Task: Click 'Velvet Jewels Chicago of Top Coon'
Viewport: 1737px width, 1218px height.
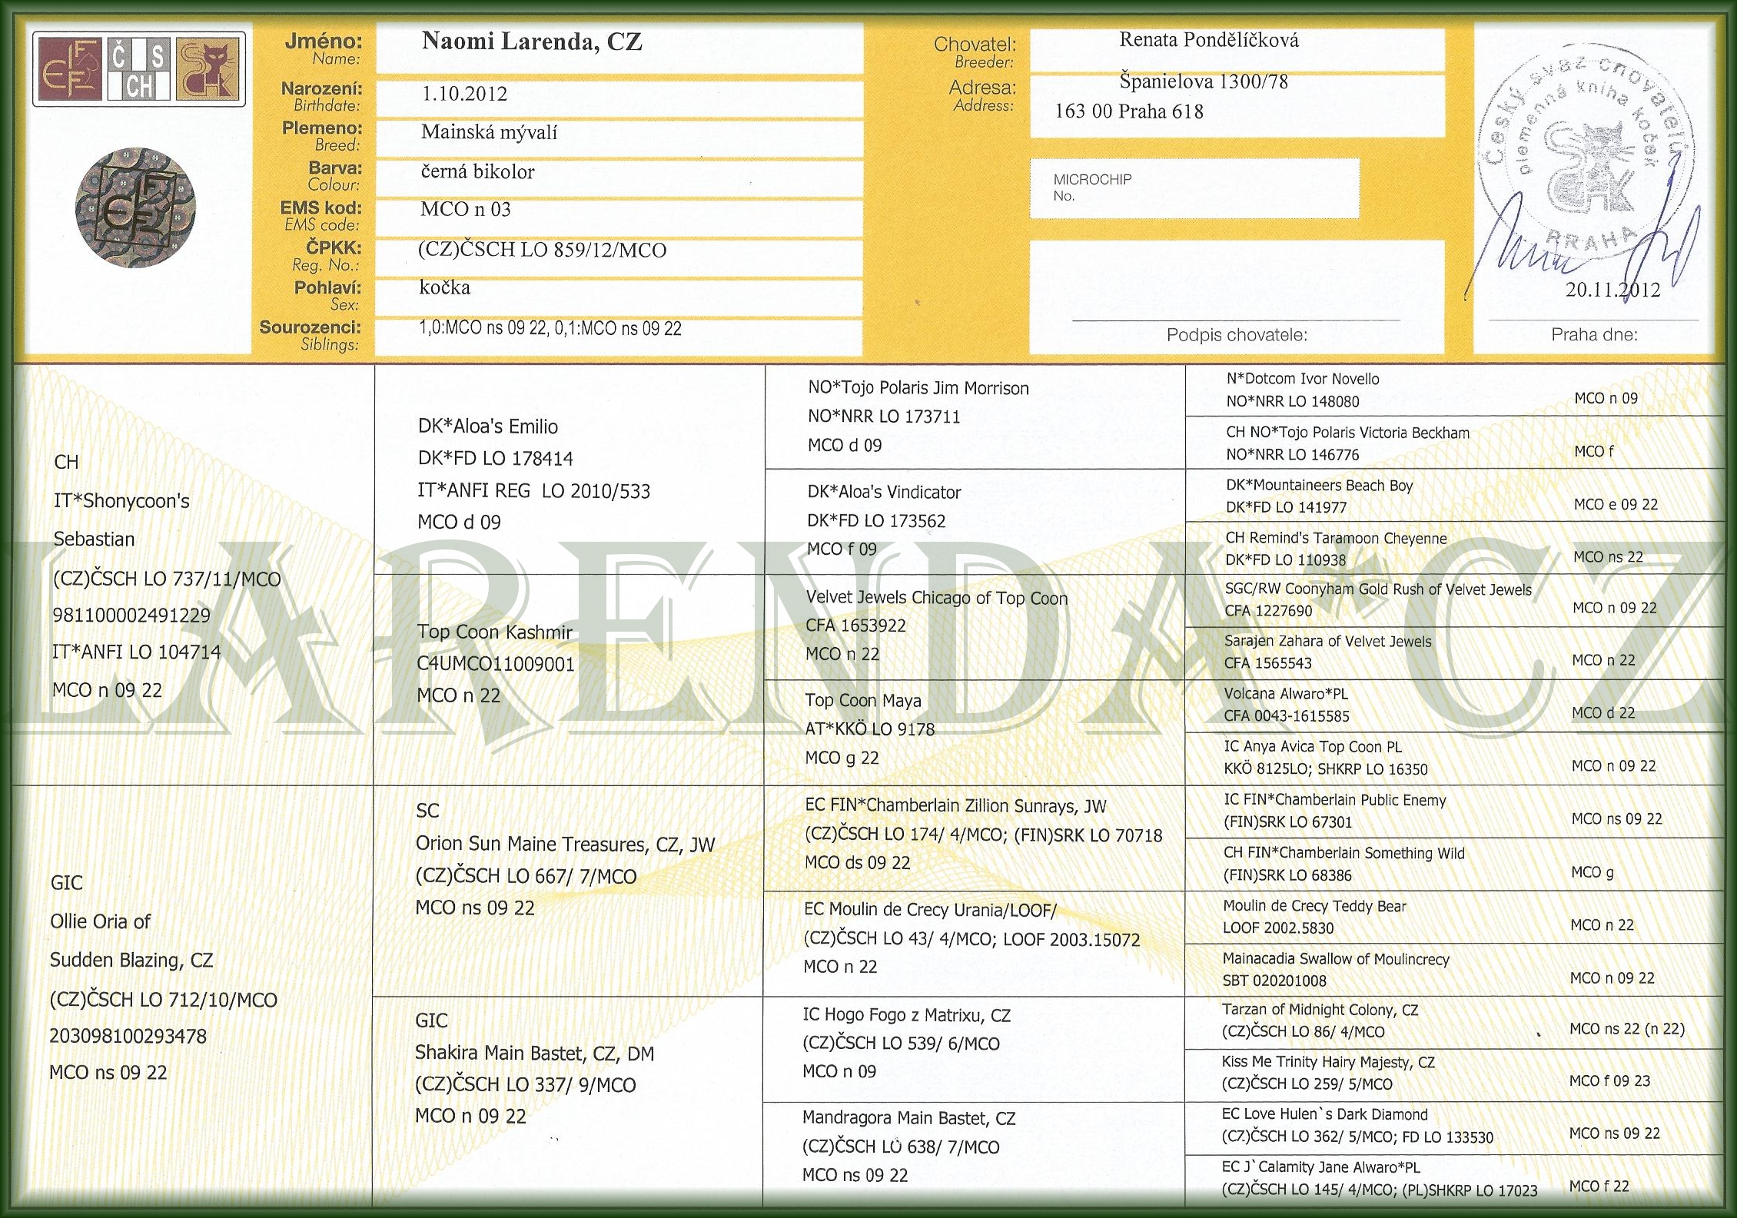Action: tap(937, 598)
